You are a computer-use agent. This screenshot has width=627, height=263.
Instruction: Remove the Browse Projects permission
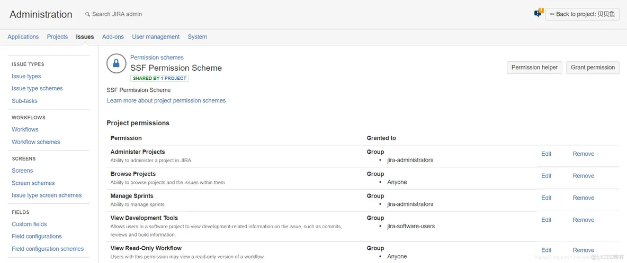click(584, 176)
